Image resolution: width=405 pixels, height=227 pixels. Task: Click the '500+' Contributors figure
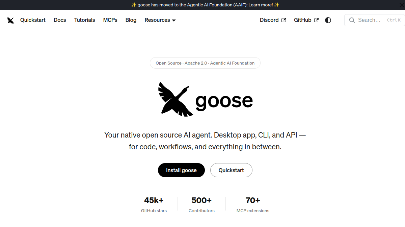pos(201,200)
